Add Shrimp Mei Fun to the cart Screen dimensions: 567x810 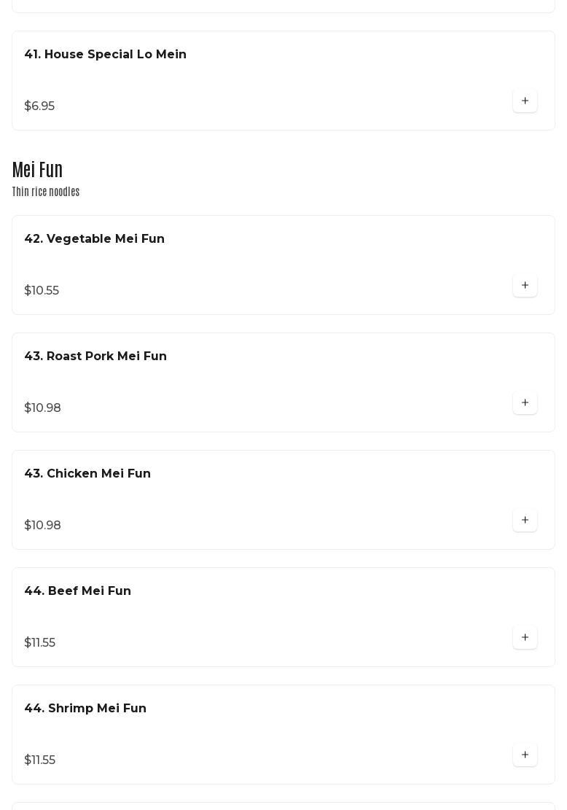coord(525,755)
